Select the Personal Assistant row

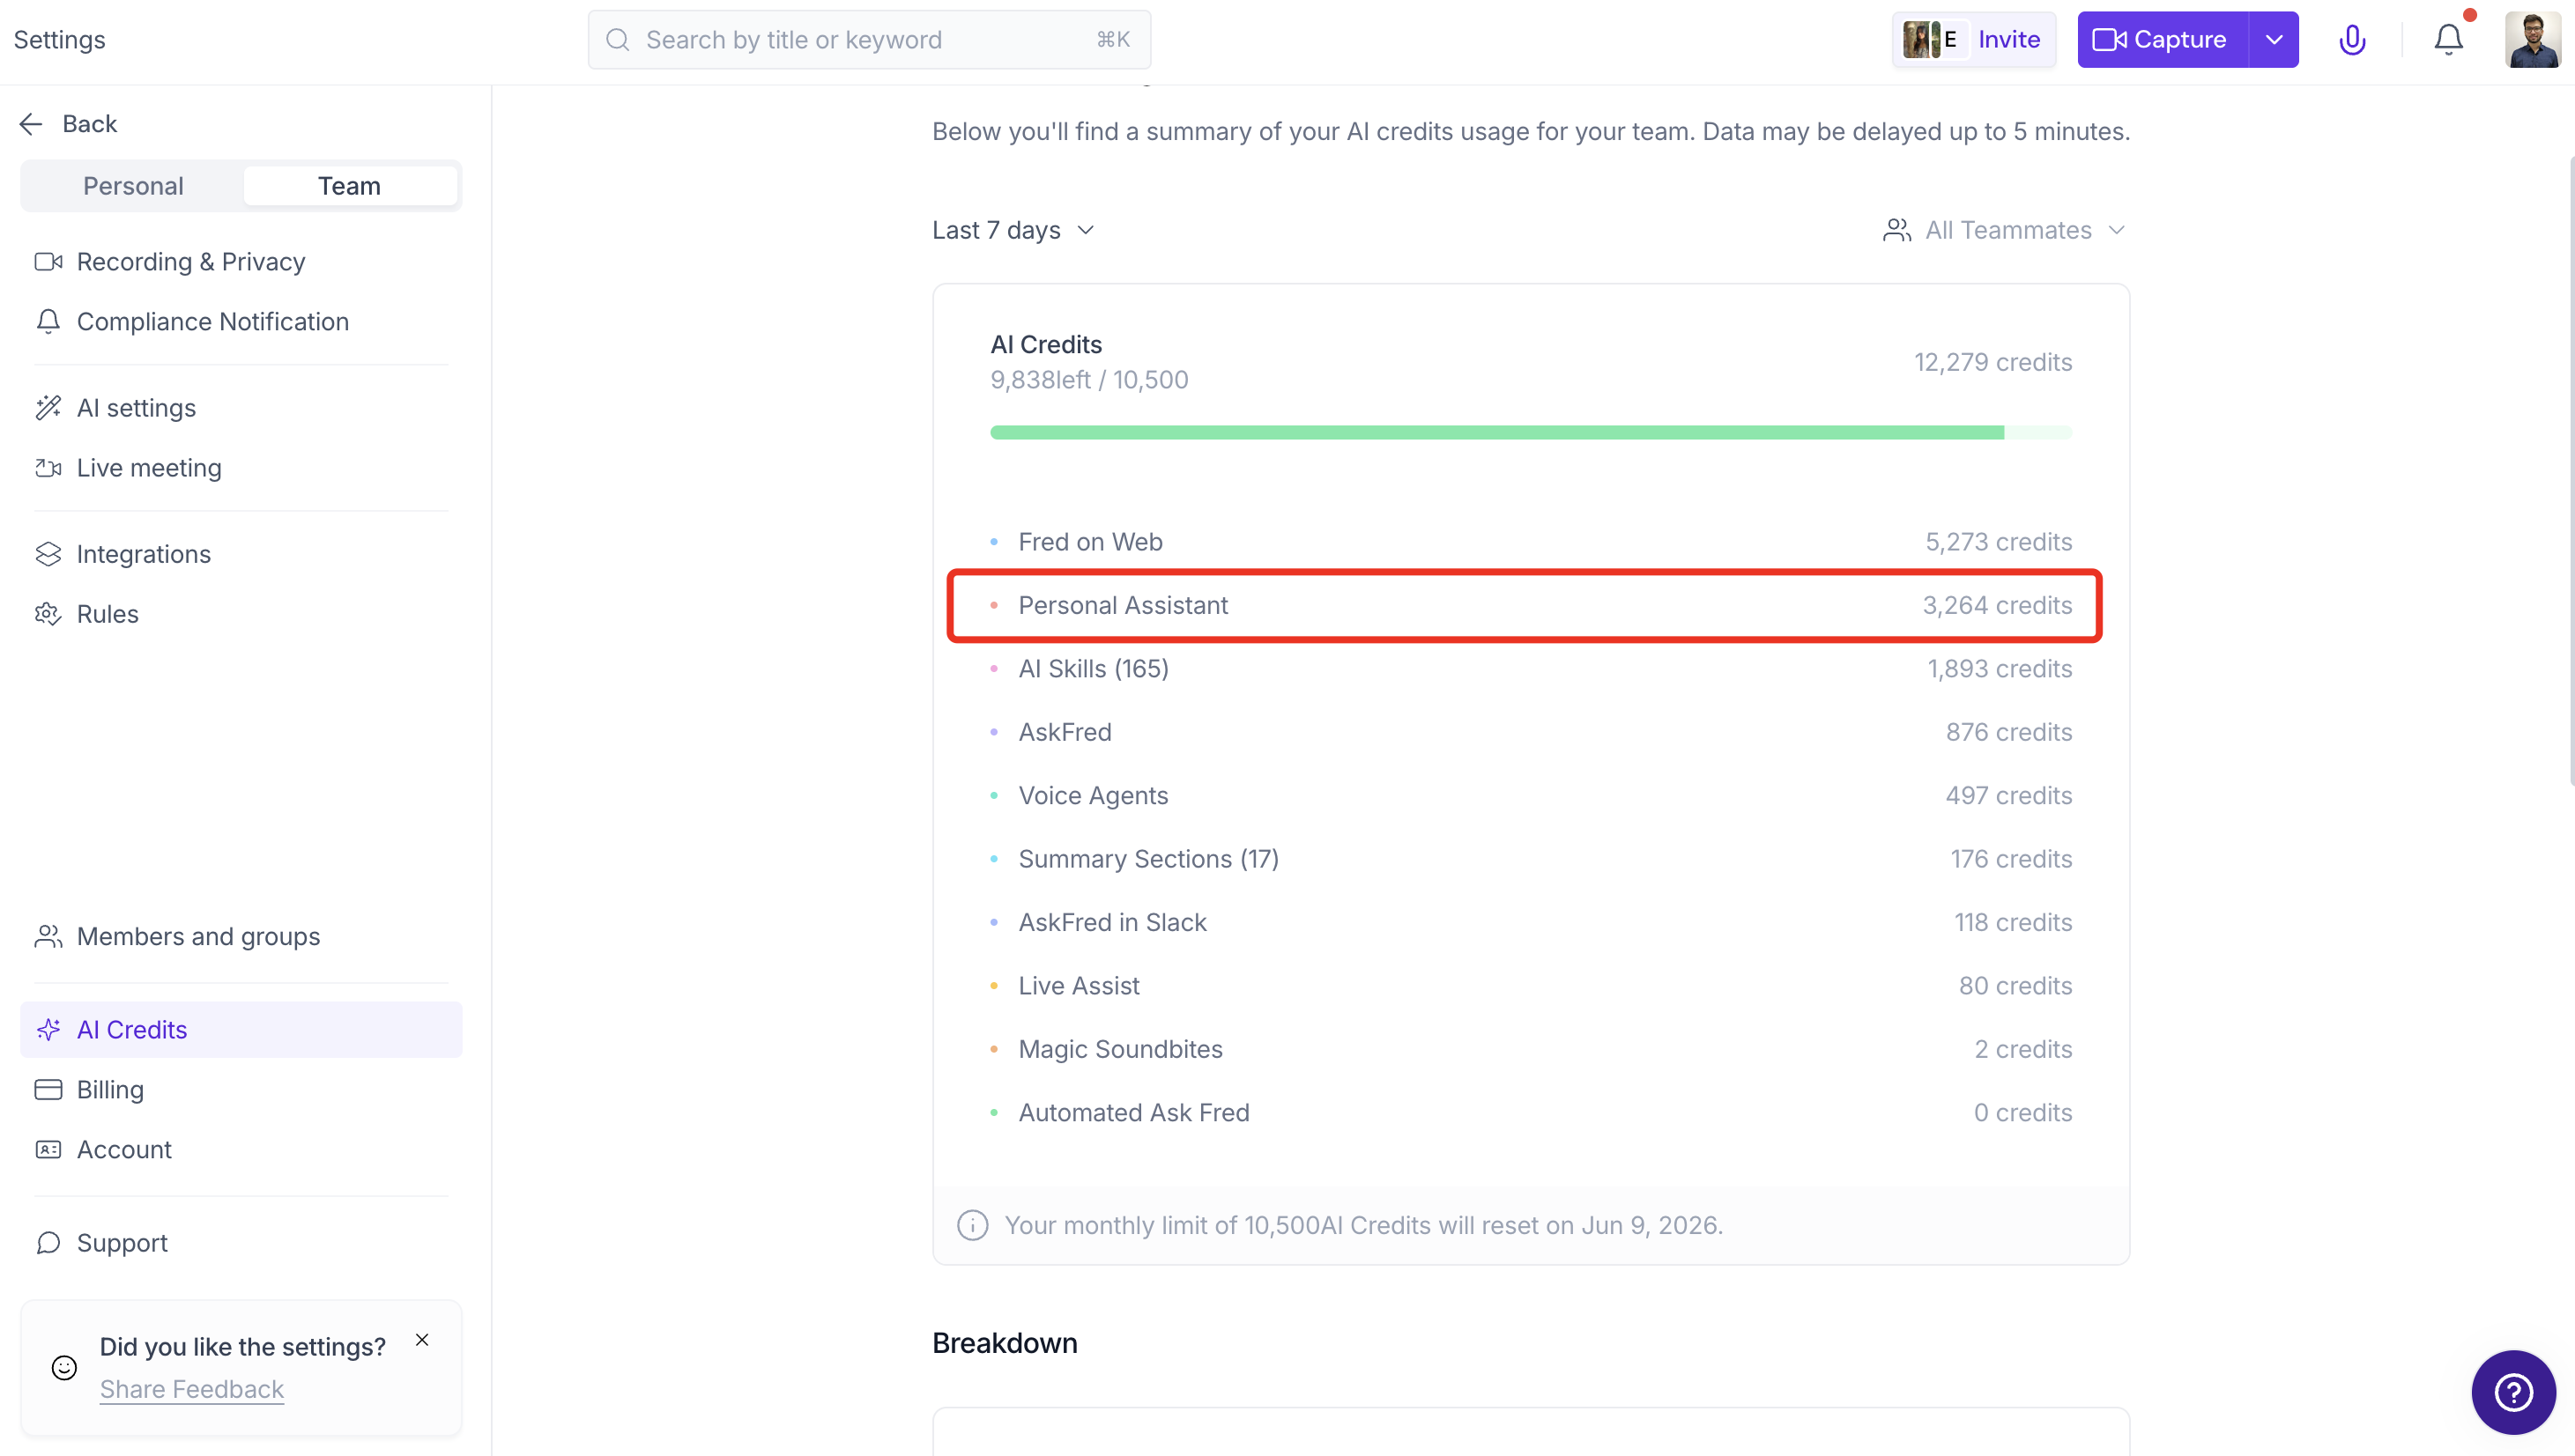click(1531, 606)
